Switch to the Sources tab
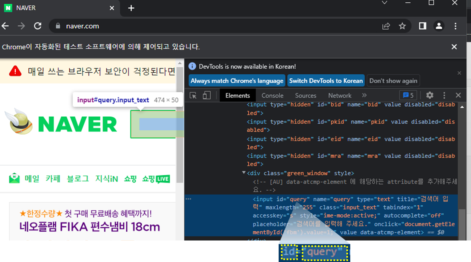The width and height of the screenshot is (471, 262). [306, 95]
